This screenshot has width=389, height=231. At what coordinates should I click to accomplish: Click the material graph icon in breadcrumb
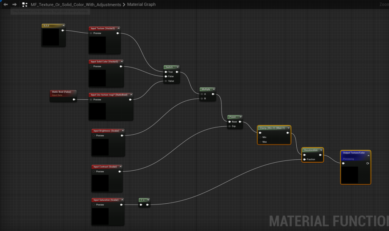(25, 5)
